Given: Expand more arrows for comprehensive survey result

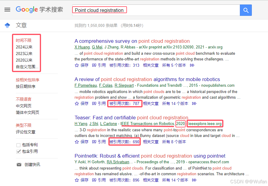Looking at the screenshot, I should tap(192, 65).
